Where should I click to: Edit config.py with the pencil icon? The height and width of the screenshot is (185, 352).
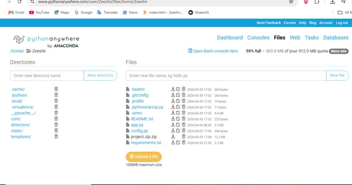[x=178, y=131]
